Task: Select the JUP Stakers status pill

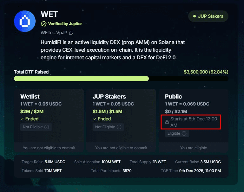Action: [208, 16]
